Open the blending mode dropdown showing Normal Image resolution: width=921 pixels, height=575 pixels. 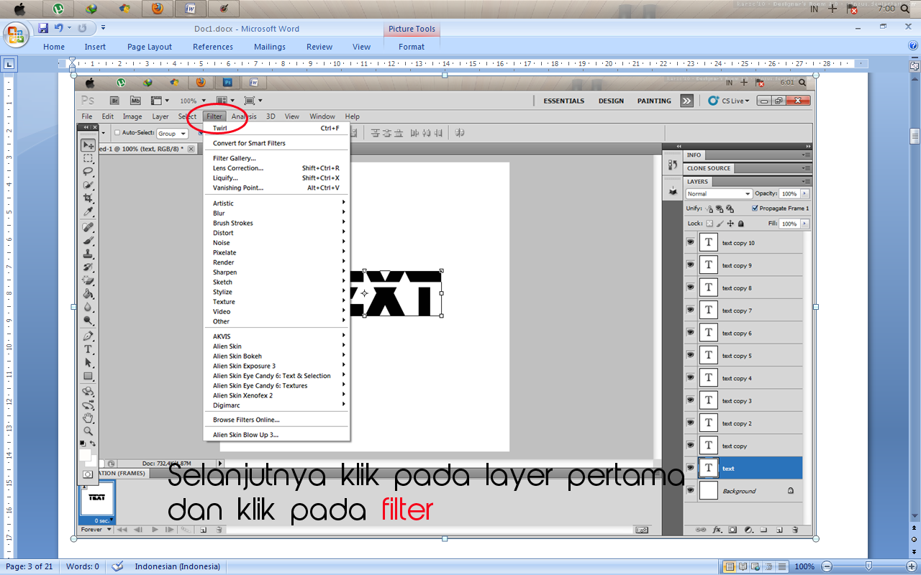click(x=718, y=193)
